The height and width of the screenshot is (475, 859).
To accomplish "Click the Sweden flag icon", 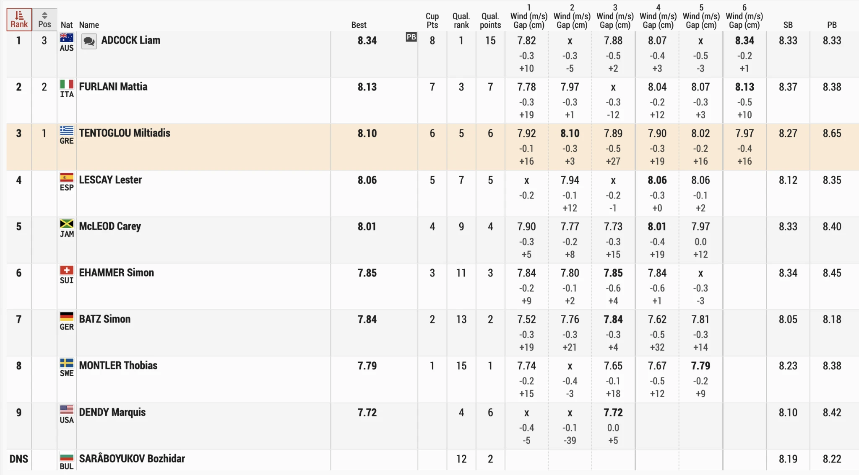I will click(x=67, y=363).
